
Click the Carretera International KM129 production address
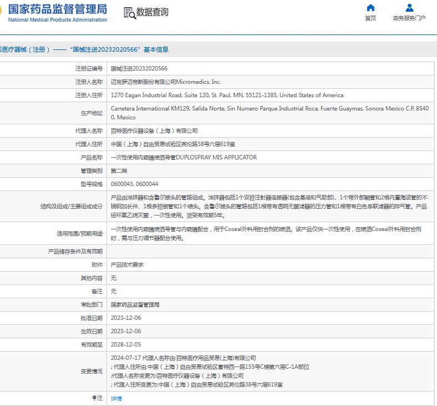(270, 113)
